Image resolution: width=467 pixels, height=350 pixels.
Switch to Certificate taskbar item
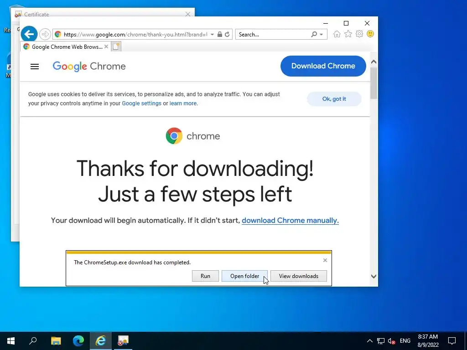click(x=123, y=341)
